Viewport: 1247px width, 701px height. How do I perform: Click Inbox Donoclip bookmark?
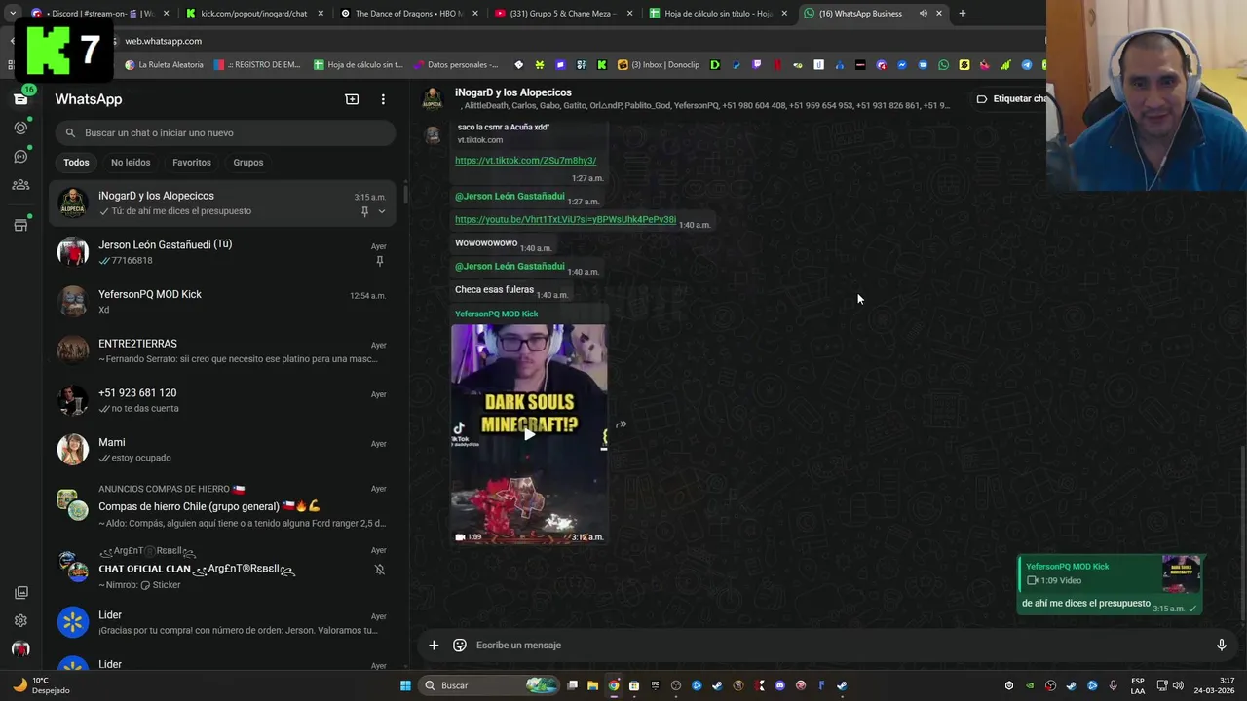659,65
